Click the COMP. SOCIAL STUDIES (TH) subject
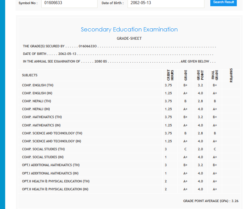252x209 pixels. point(43,149)
